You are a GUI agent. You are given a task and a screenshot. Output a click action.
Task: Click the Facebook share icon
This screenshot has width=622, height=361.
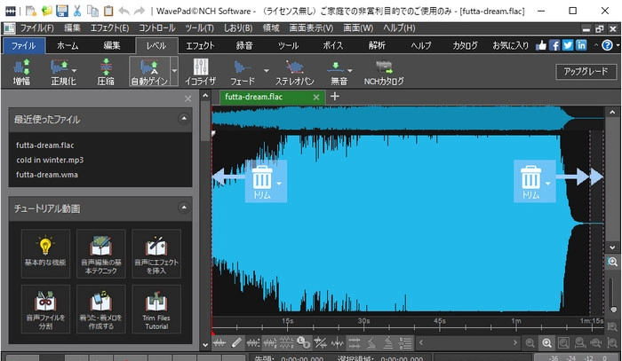(x=554, y=44)
